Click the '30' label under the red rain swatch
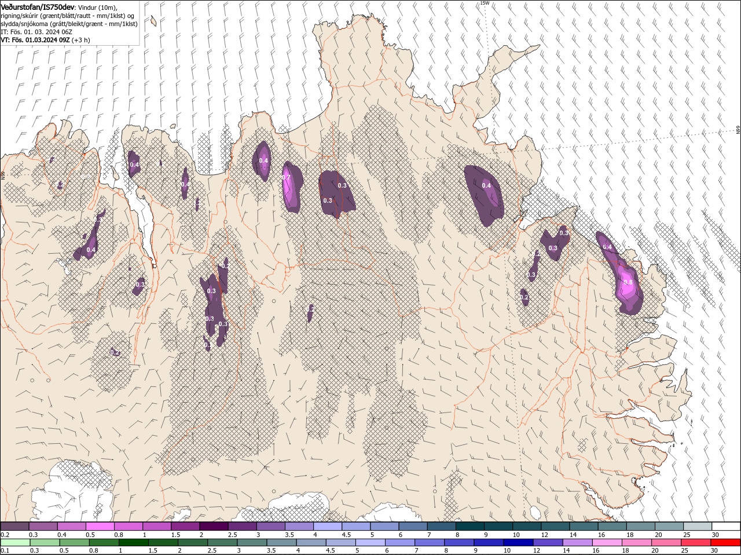The height and width of the screenshot is (555, 741). click(x=715, y=550)
